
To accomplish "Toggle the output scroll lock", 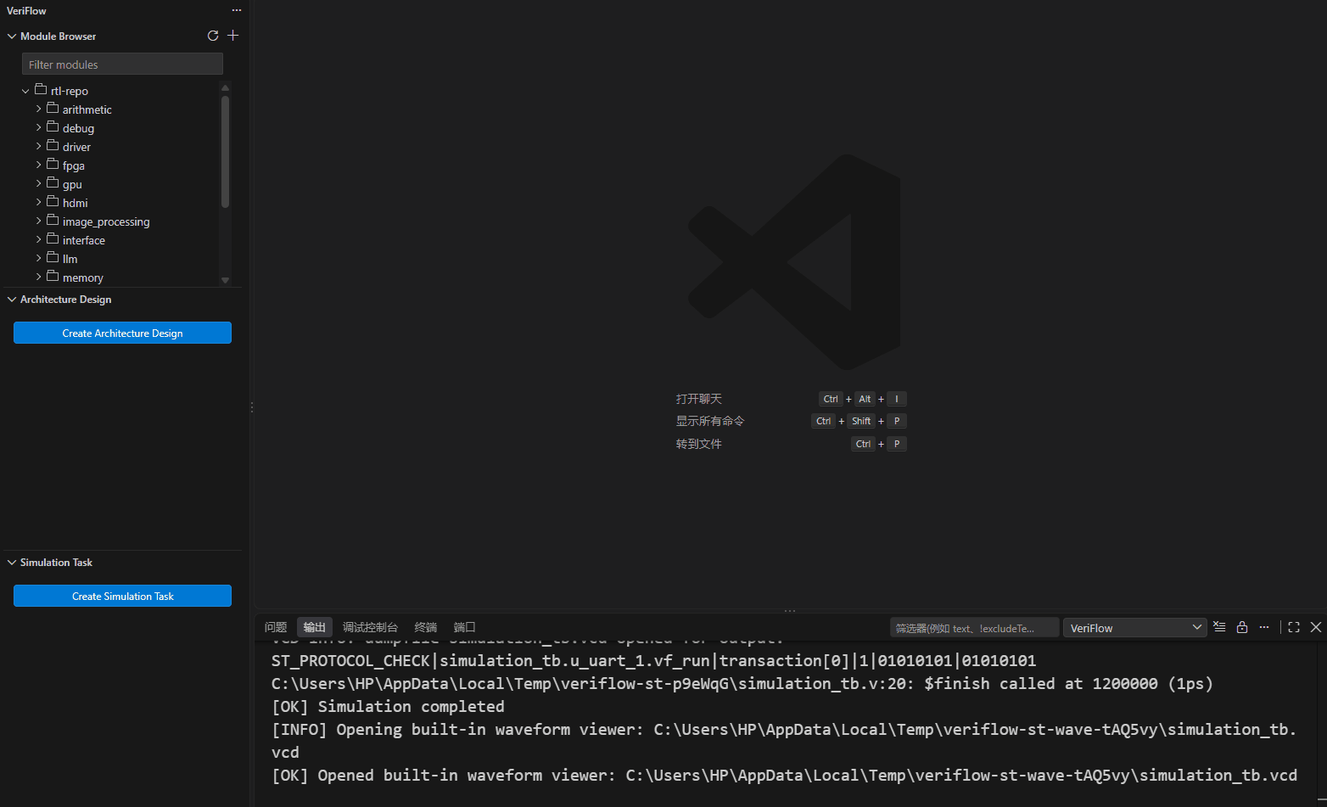I will (x=1242, y=627).
